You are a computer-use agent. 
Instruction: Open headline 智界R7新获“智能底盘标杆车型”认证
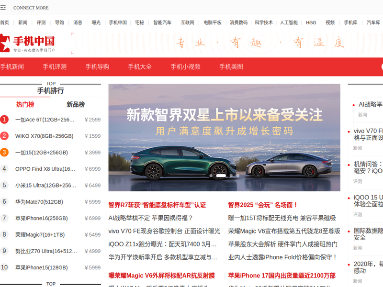(x=157, y=205)
